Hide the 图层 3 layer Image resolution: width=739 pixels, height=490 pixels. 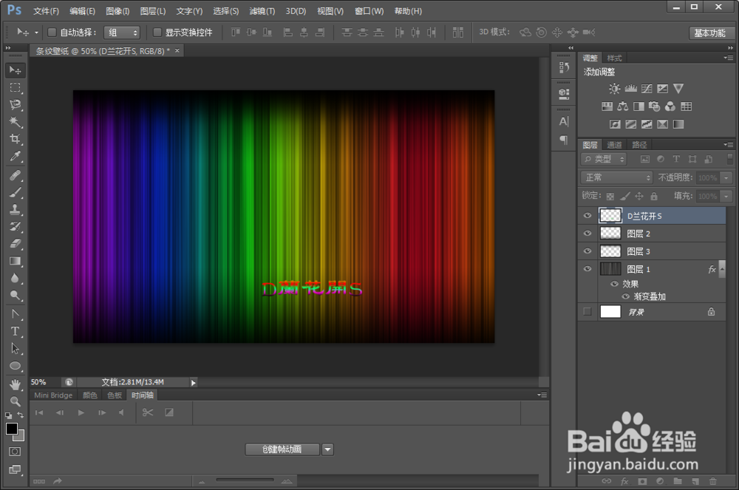[x=588, y=251]
